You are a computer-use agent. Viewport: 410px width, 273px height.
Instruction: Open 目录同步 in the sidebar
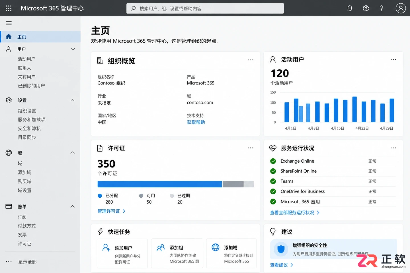[27, 137]
